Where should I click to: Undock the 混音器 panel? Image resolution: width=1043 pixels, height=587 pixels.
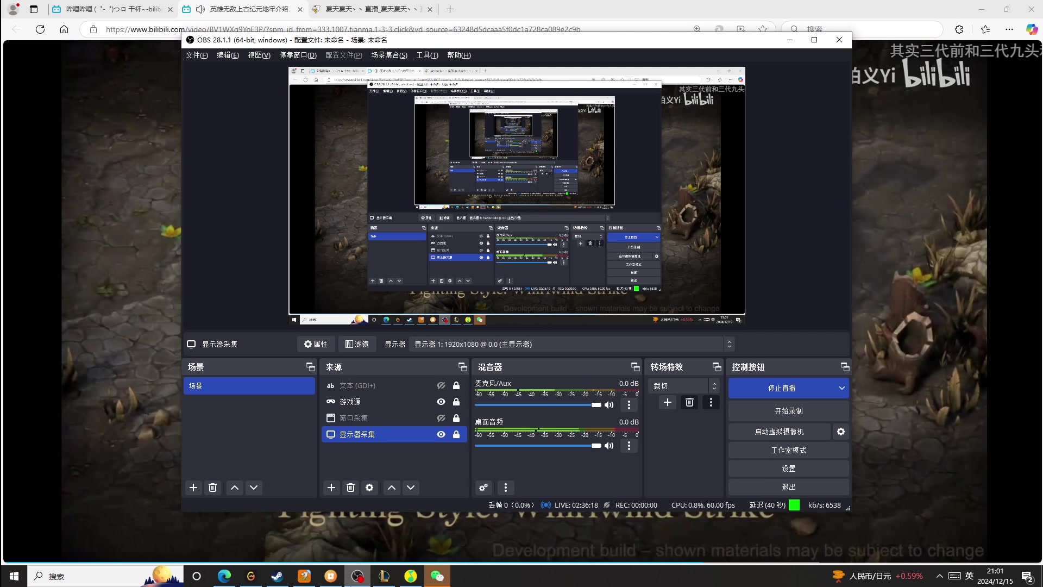[x=635, y=367]
